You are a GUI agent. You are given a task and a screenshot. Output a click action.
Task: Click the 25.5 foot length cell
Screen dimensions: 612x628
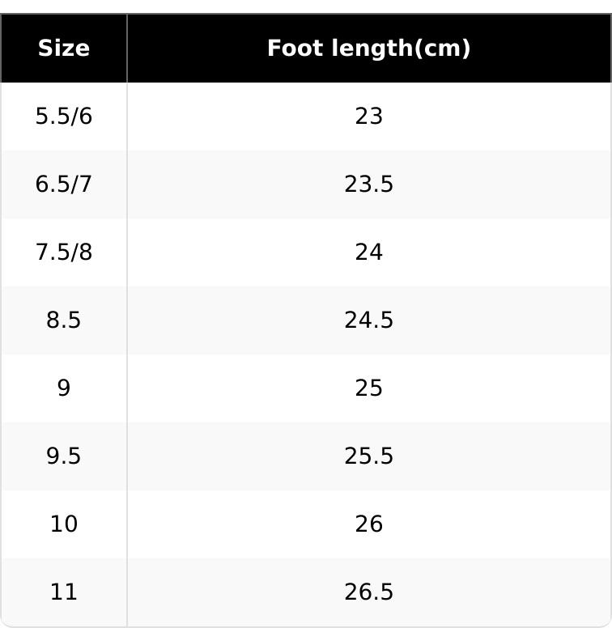coord(368,456)
